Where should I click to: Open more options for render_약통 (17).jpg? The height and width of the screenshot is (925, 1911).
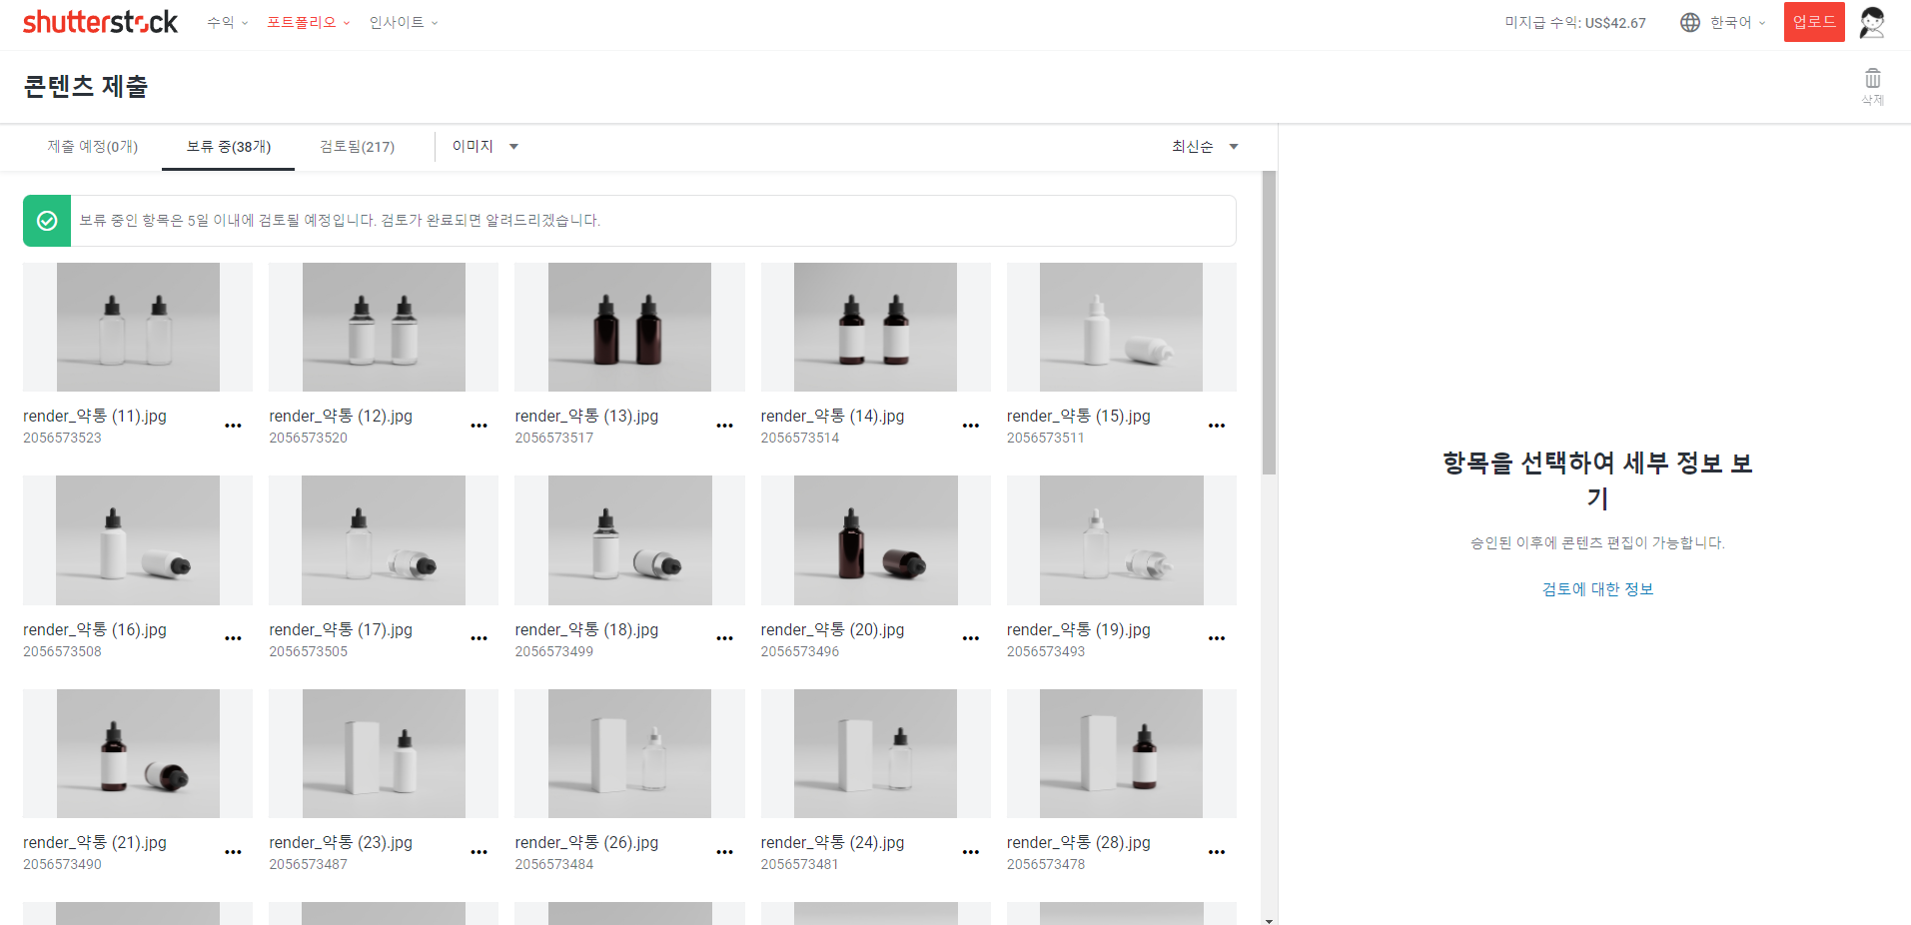point(478,638)
